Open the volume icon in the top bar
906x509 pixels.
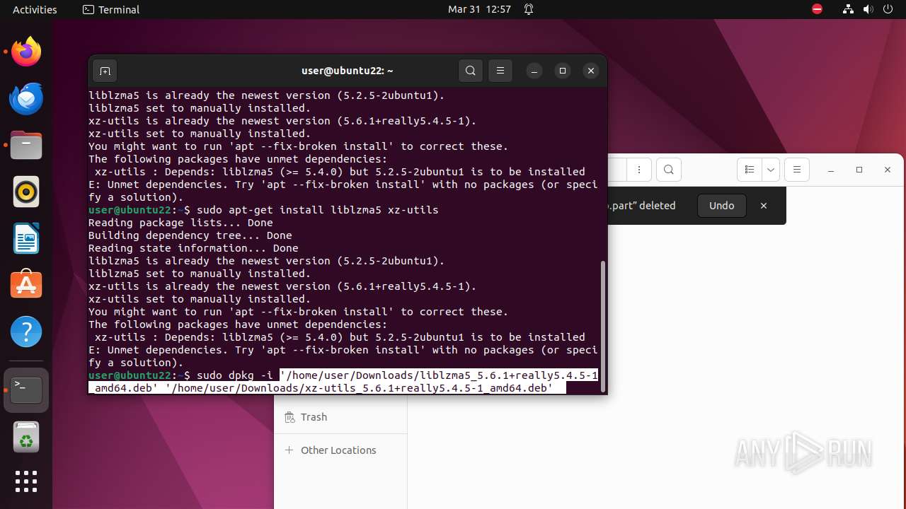pyautogui.click(x=868, y=9)
